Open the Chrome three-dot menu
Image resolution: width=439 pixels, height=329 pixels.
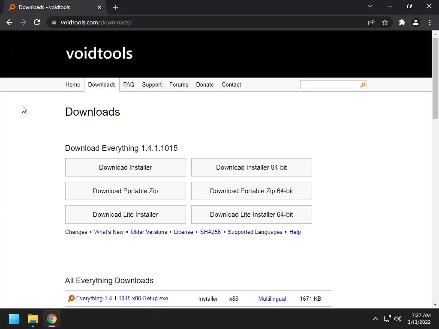click(x=430, y=22)
